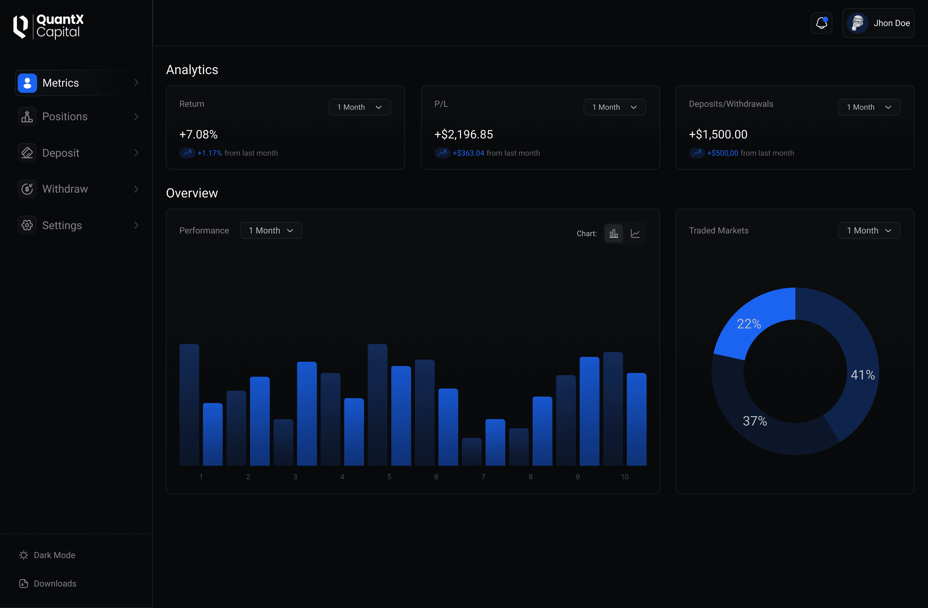Open the notifications bell
Image resolution: width=928 pixels, height=608 pixels.
click(x=822, y=23)
